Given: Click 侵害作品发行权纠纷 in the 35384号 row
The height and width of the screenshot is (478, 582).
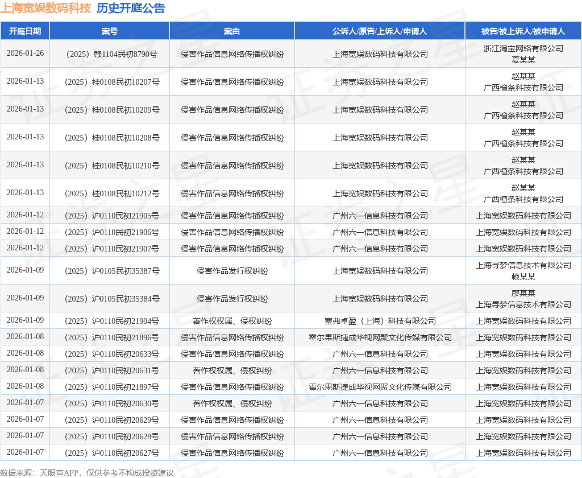Looking at the screenshot, I should (x=232, y=299).
